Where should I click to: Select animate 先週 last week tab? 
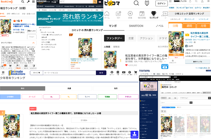tap(69, 89)
